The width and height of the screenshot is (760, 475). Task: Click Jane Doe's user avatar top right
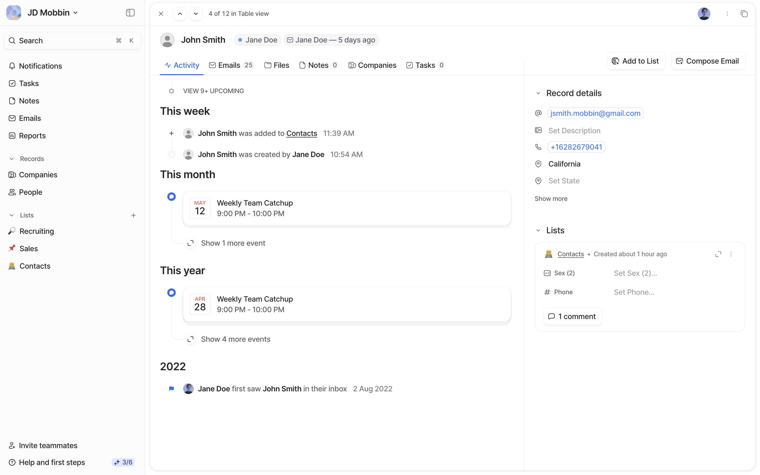tap(704, 13)
